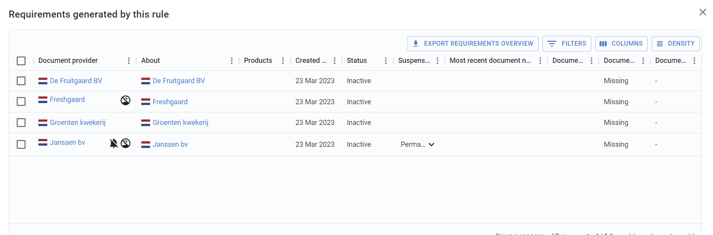The image size is (713, 235).
Task: Open the Created column menu
Action: click(334, 61)
